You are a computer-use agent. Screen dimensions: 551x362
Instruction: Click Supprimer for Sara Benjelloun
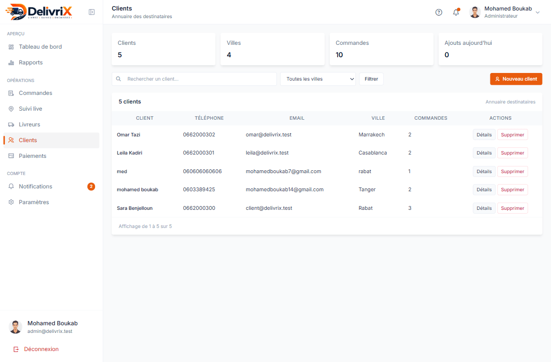512,208
